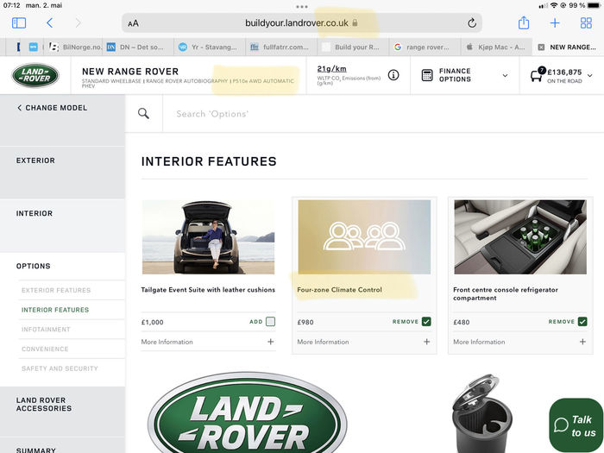Switch to the Build your R... tab
604x453 pixels.
[352, 47]
